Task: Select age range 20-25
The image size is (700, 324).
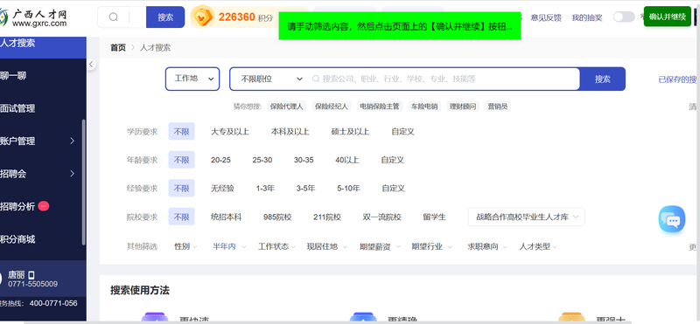Action: [x=221, y=160]
